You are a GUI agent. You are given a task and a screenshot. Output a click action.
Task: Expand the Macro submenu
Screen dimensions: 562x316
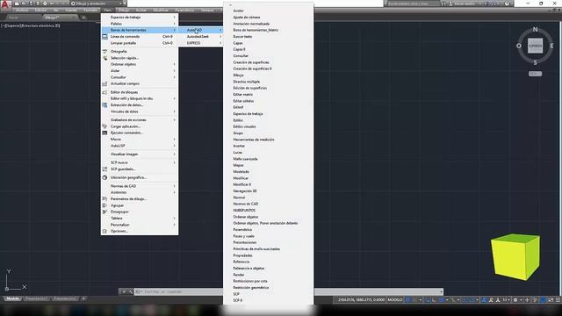coord(140,140)
